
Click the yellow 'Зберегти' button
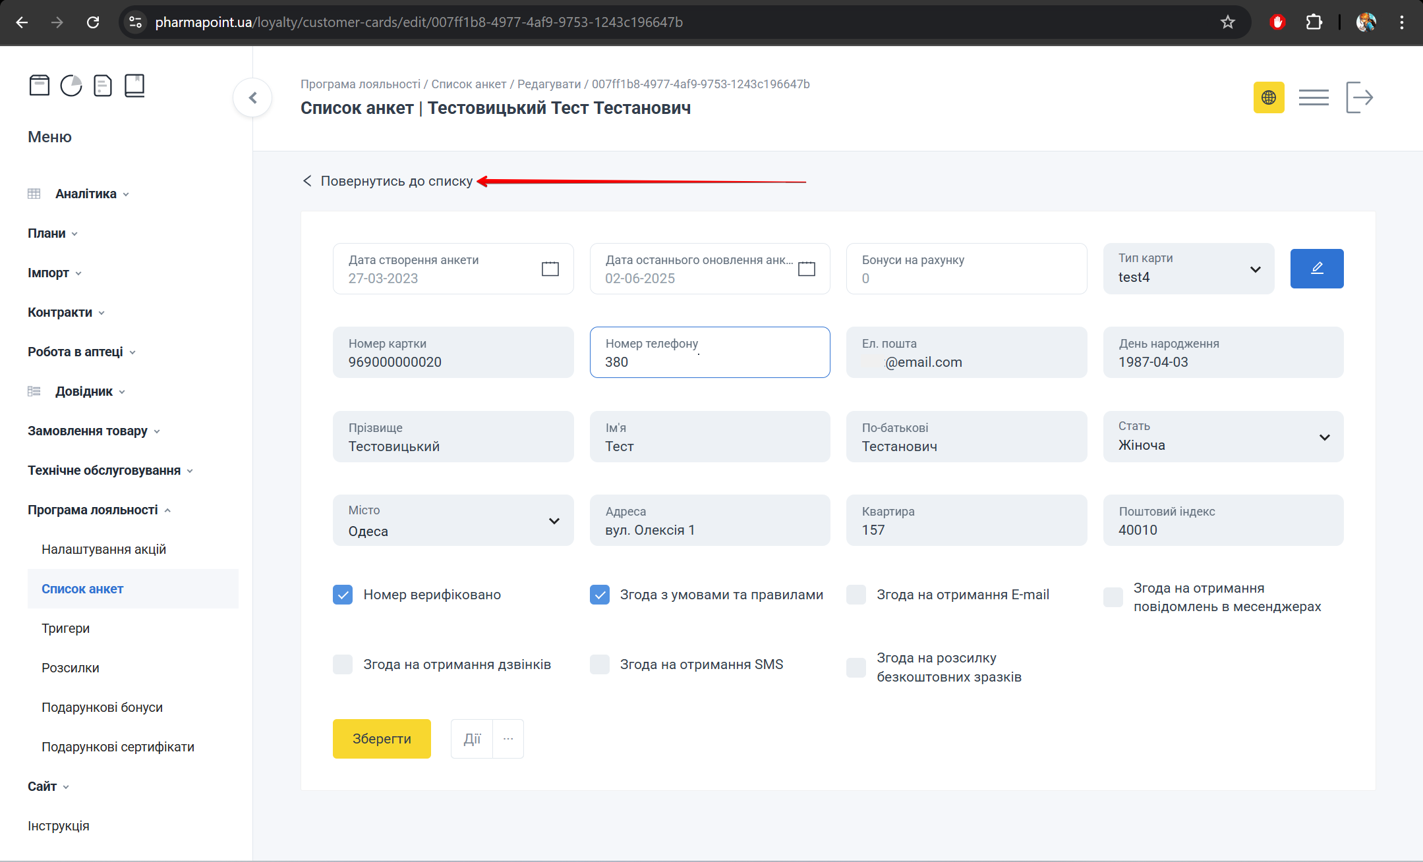click(382, 739)
